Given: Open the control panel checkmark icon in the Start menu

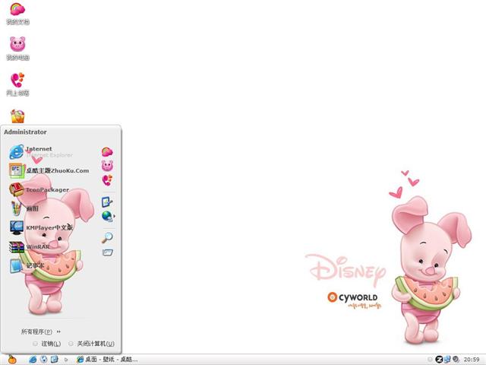Looking at the screenshot, I should point(107,202).
